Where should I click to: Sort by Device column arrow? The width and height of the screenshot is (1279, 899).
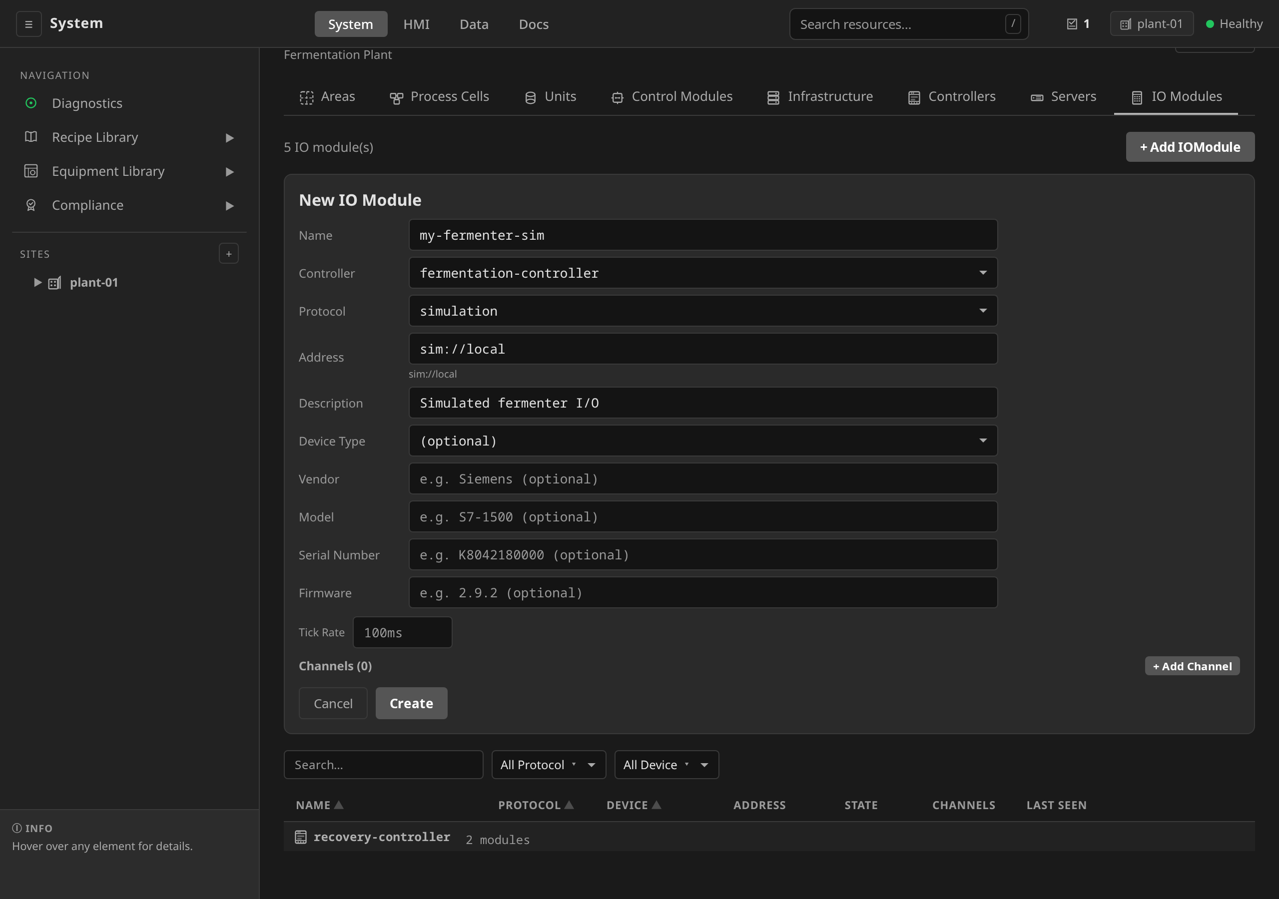657,804
